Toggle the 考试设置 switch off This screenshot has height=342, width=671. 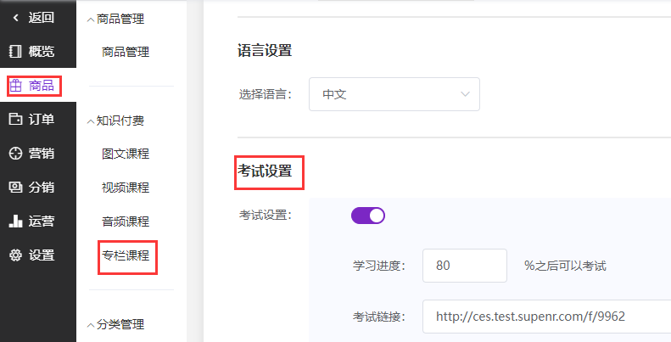[368, 216]
